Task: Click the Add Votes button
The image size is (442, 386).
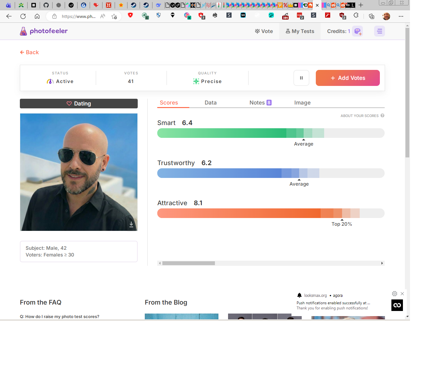Action: pos(348,78)
